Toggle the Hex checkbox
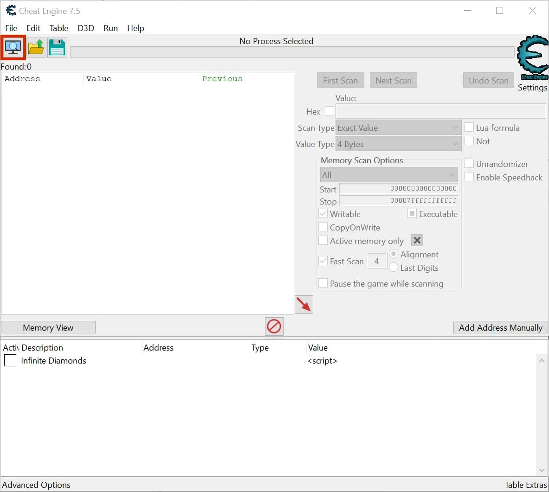 [x=329, y=111]
